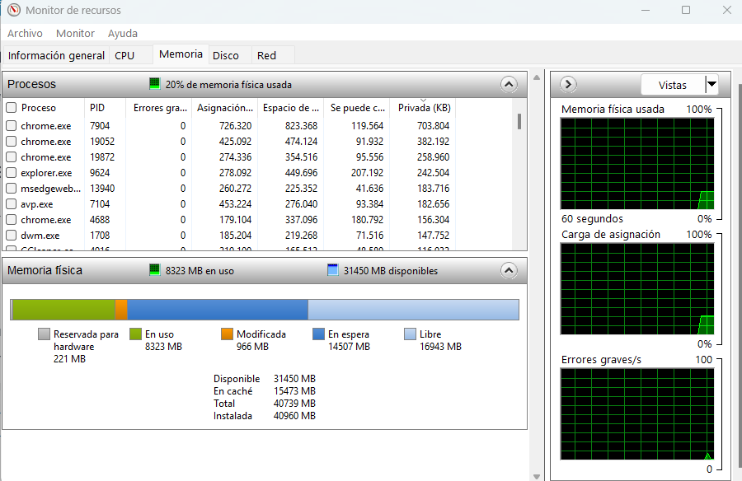
Task: Toggle the select-all Proceso header checkbox
Action: (x=12, y=108)
